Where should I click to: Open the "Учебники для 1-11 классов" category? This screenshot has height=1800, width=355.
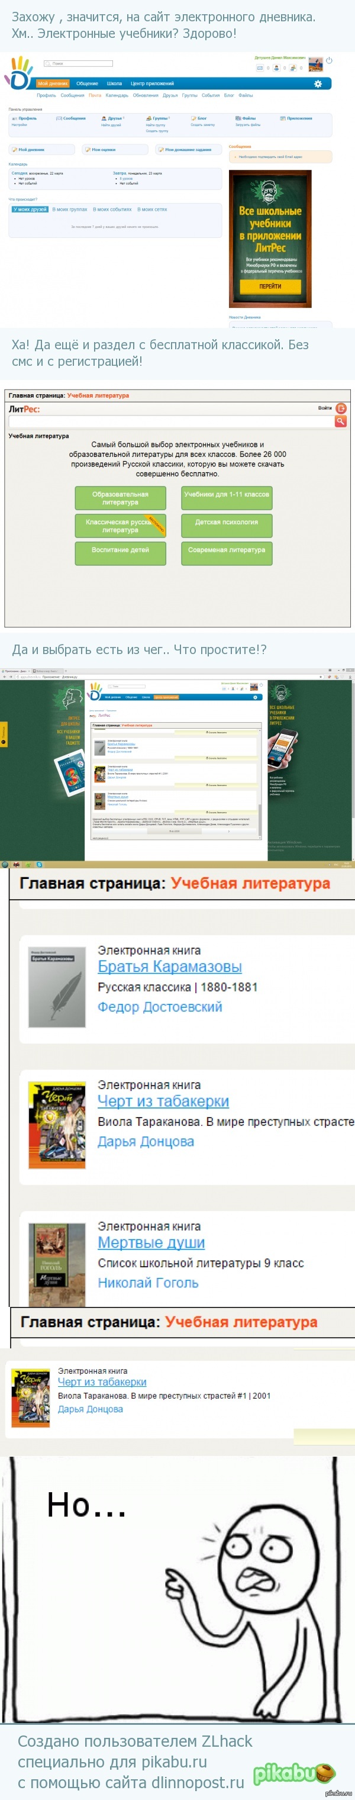click(x=227, y=498)
